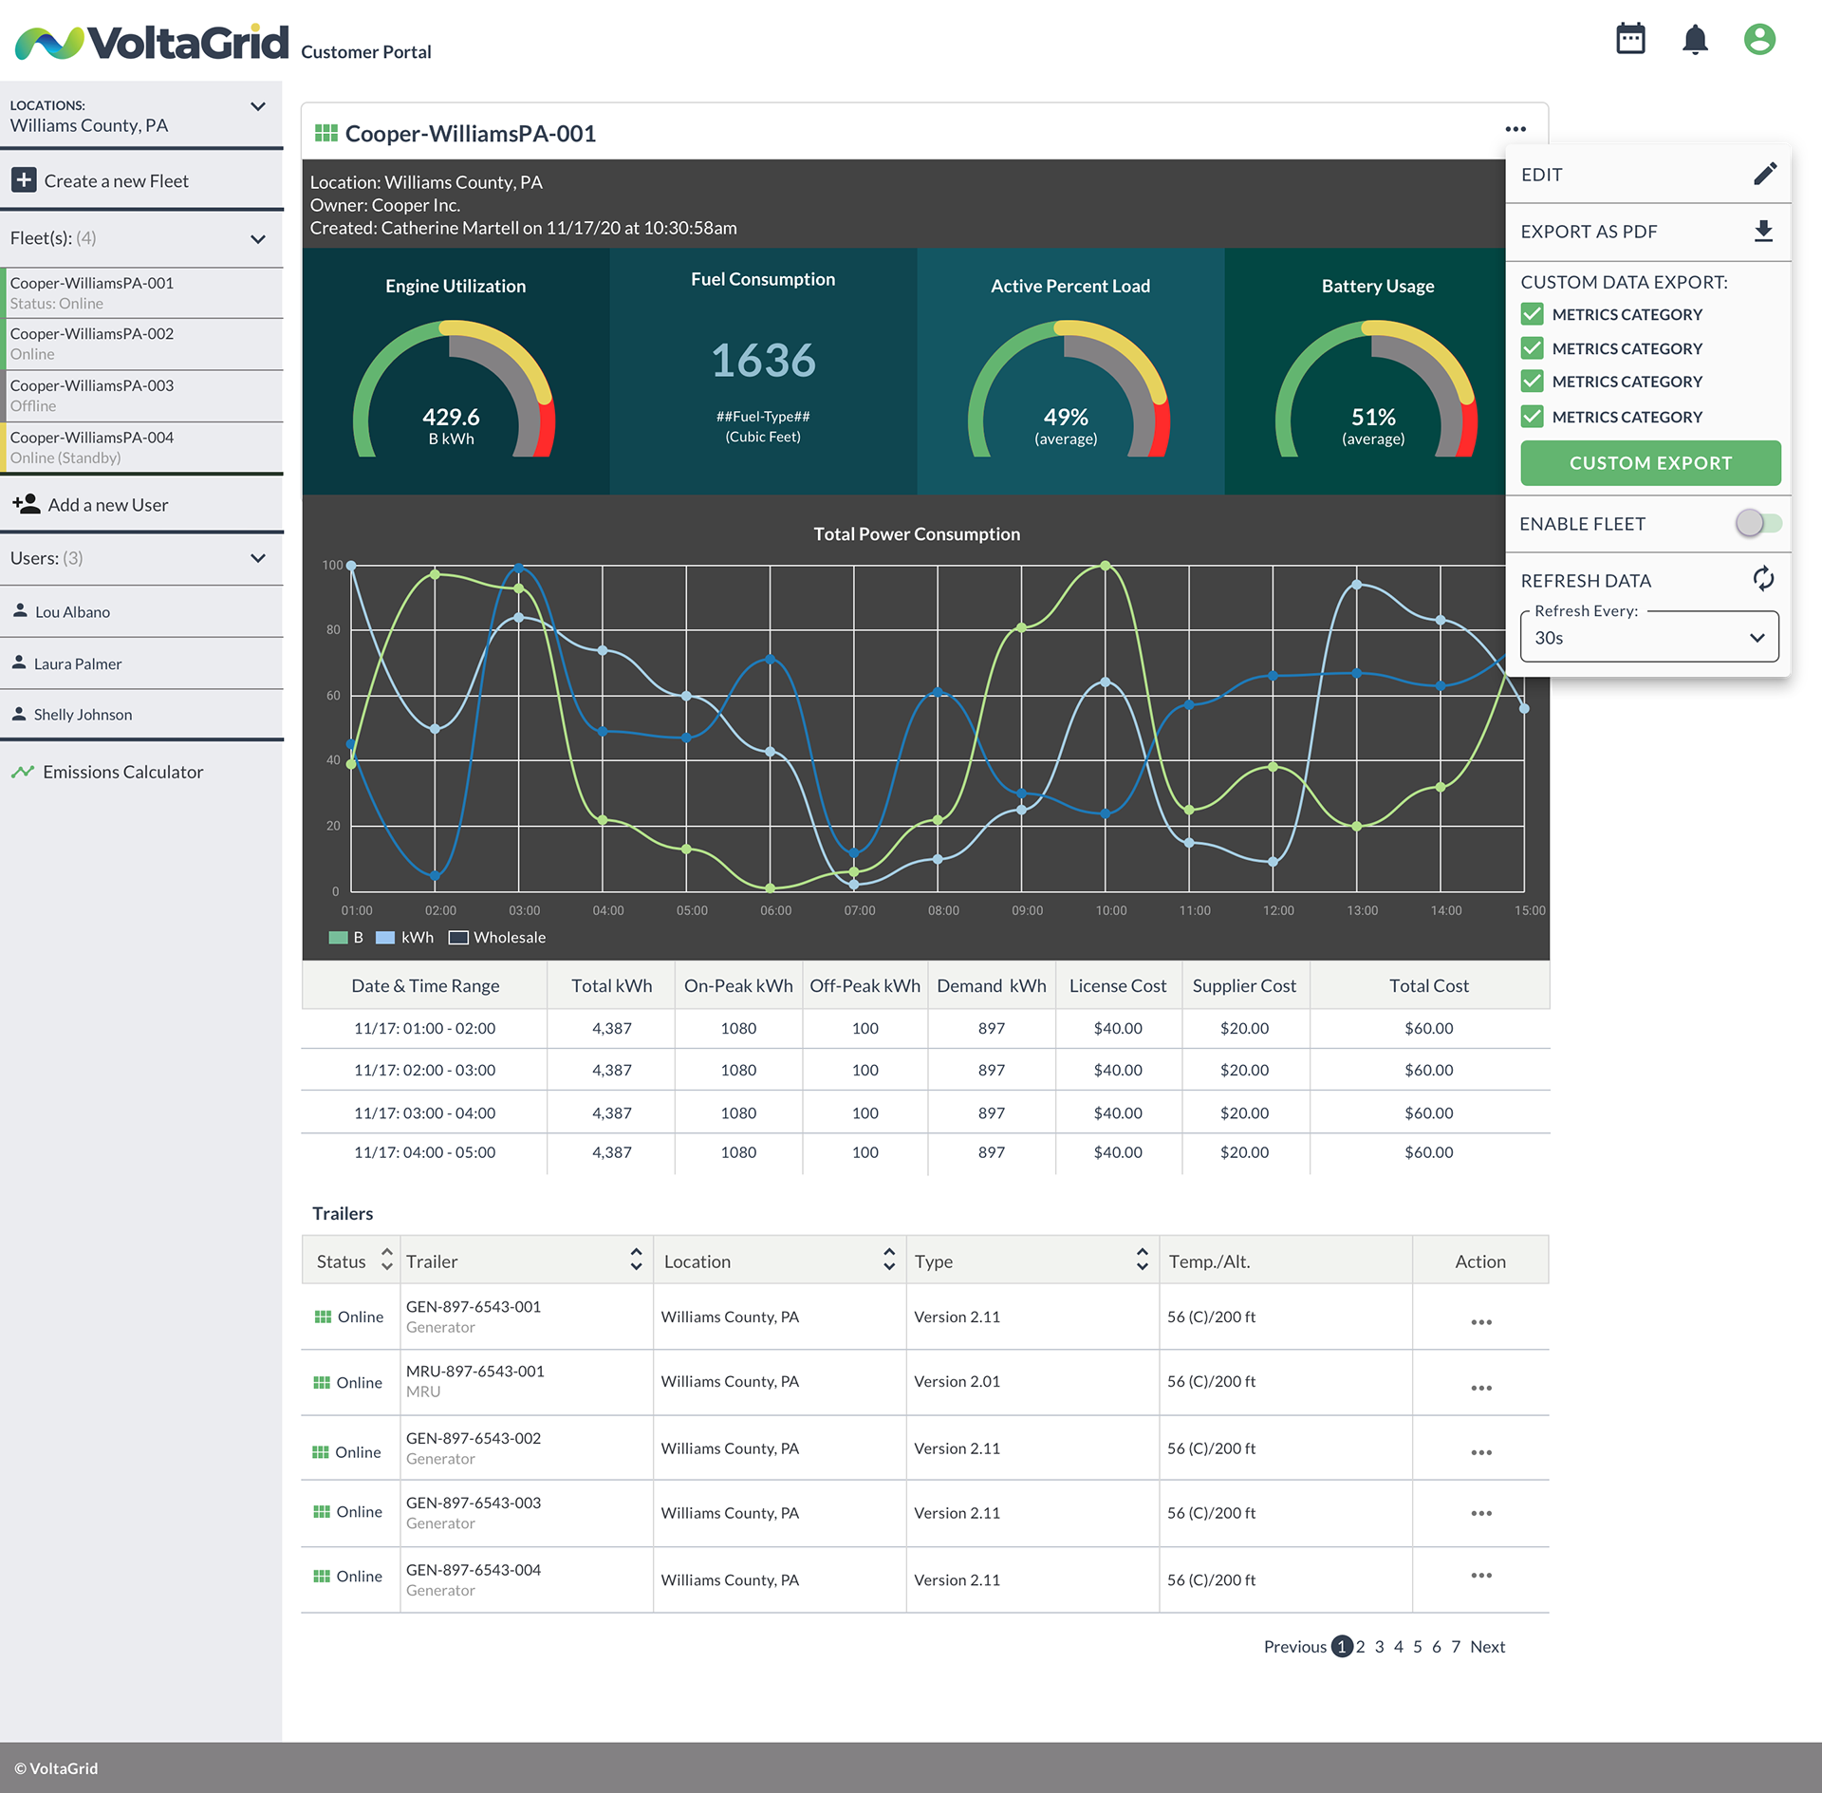Image resolution: width=1822 pixels, height=1793 pixels.
Task: Open Emissions Calculator from sidebar
Action: [122, 772]
